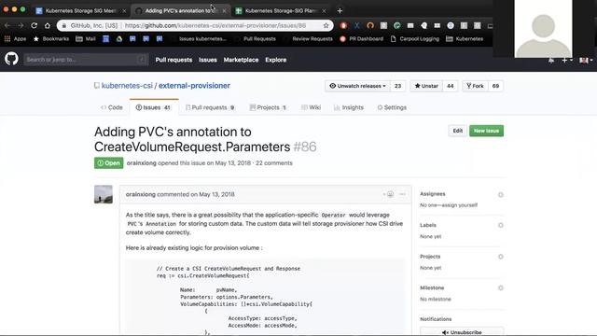597x336 pixels.
Task: View the 44 stargazers count
Action: tap(450, 86)
